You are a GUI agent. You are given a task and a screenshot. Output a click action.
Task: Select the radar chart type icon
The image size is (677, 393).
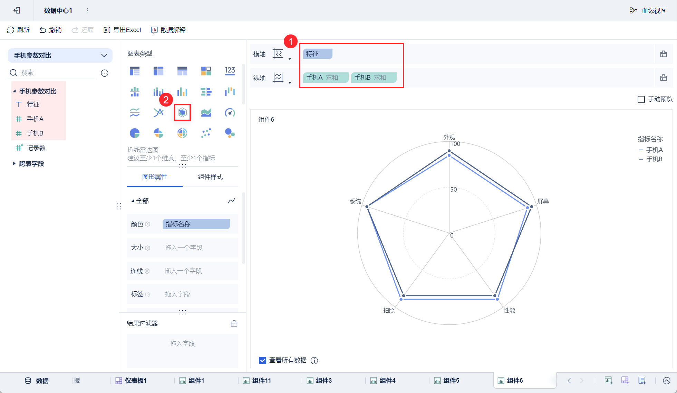pos(182,112)
